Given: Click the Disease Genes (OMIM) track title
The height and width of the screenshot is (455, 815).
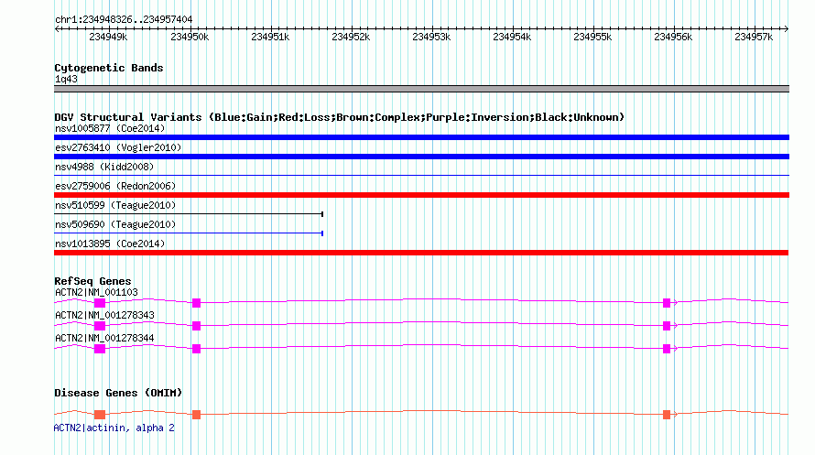Looking at the screenshot, I should (x=118, y=393).
